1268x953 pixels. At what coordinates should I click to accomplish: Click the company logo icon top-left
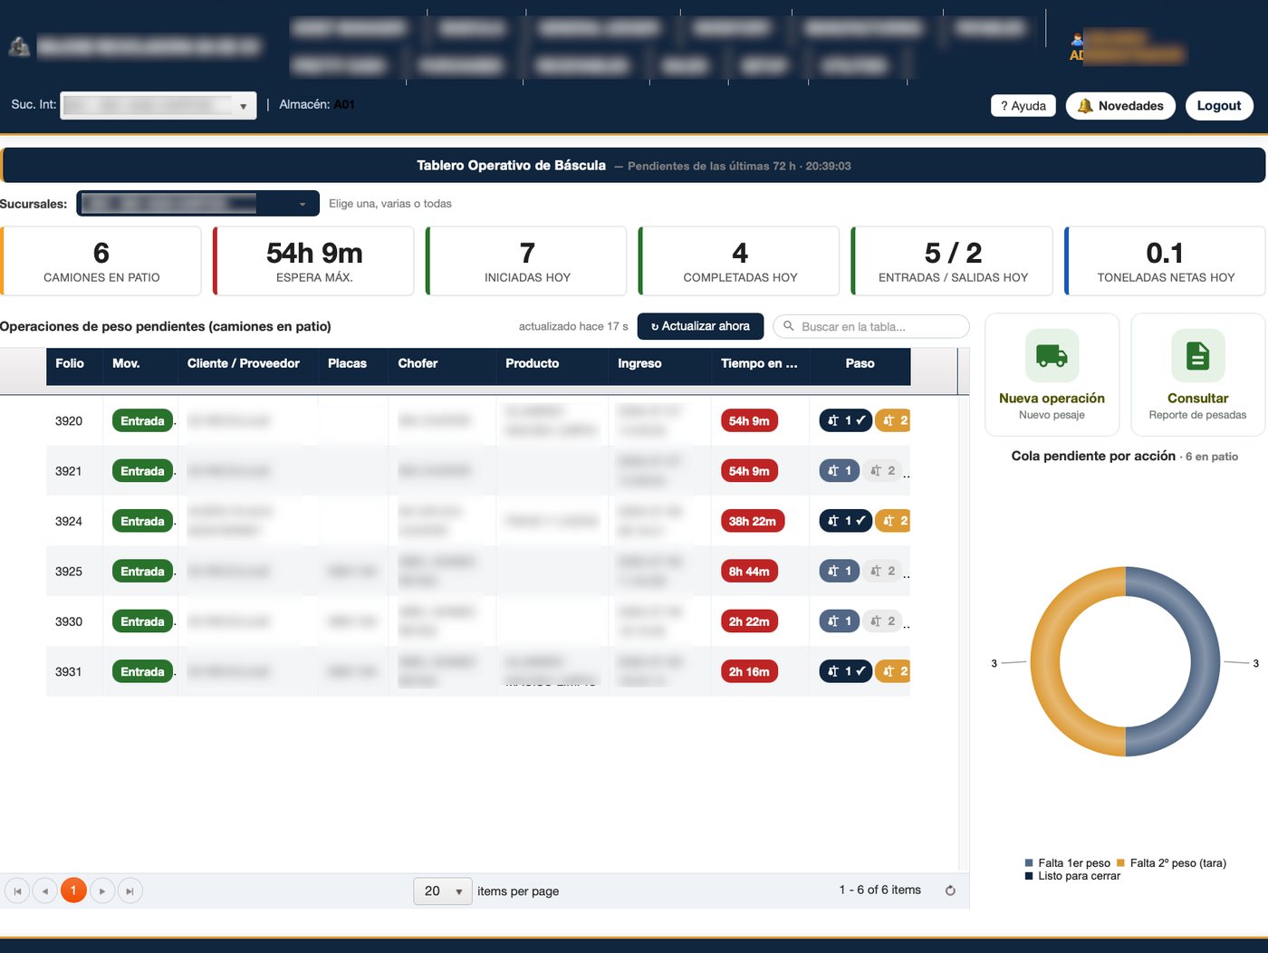[19, 46]
